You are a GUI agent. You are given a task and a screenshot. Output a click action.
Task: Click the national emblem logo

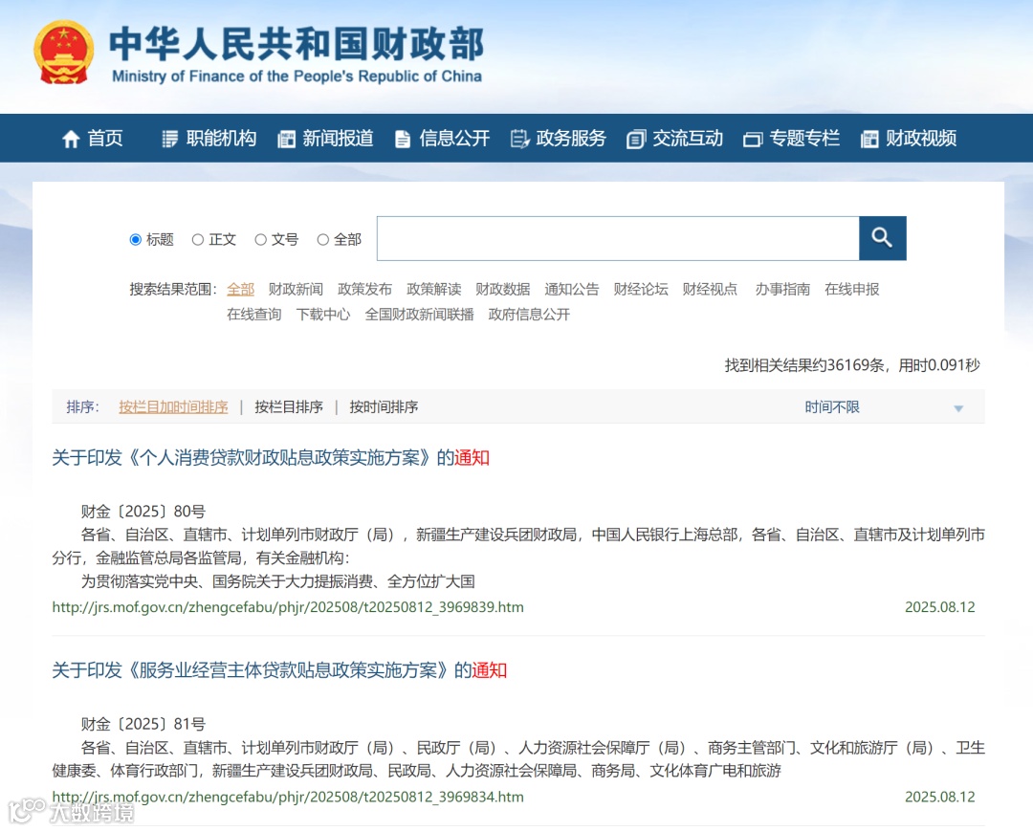(x=63, y=52)
